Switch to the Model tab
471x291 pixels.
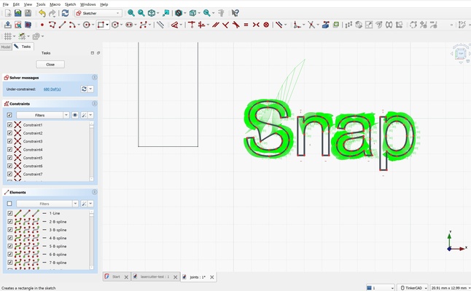pyautogui.click(x=6, y=47)
